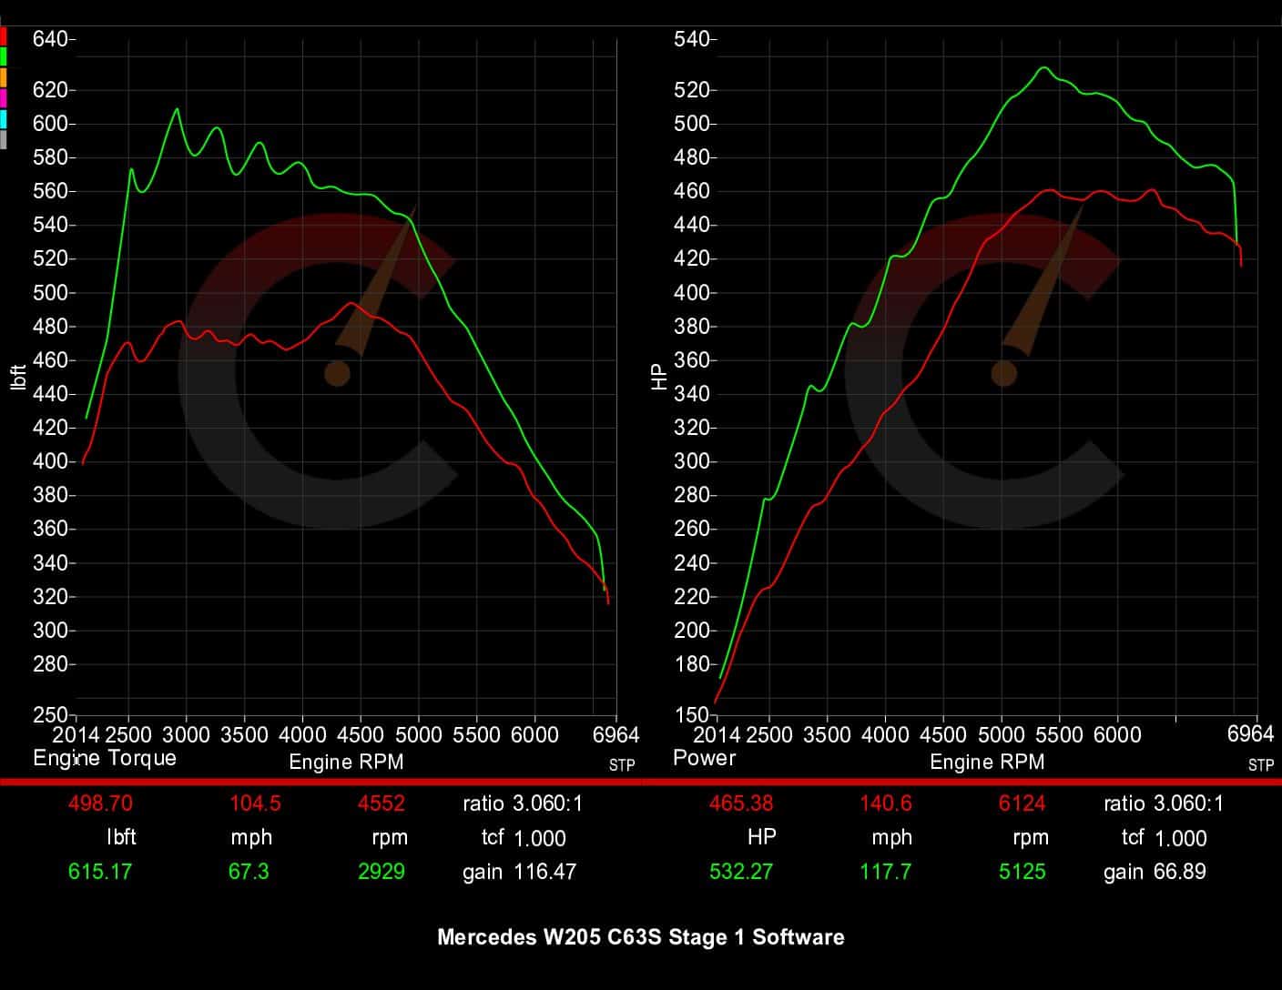Select the red 498.70 torque value

click(x=100, y=803)
